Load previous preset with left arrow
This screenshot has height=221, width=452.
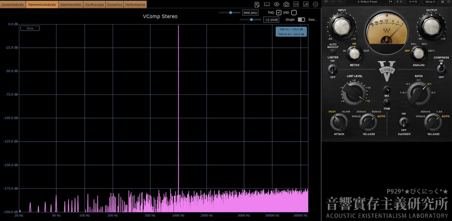[397, 2]
